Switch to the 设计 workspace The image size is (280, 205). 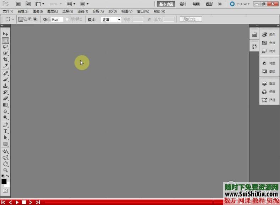pyautogui.click(x=183, y=4)
